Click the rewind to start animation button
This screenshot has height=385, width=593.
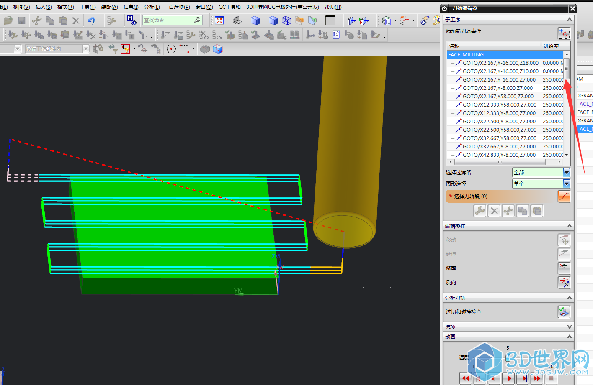[x=465, y=378]
